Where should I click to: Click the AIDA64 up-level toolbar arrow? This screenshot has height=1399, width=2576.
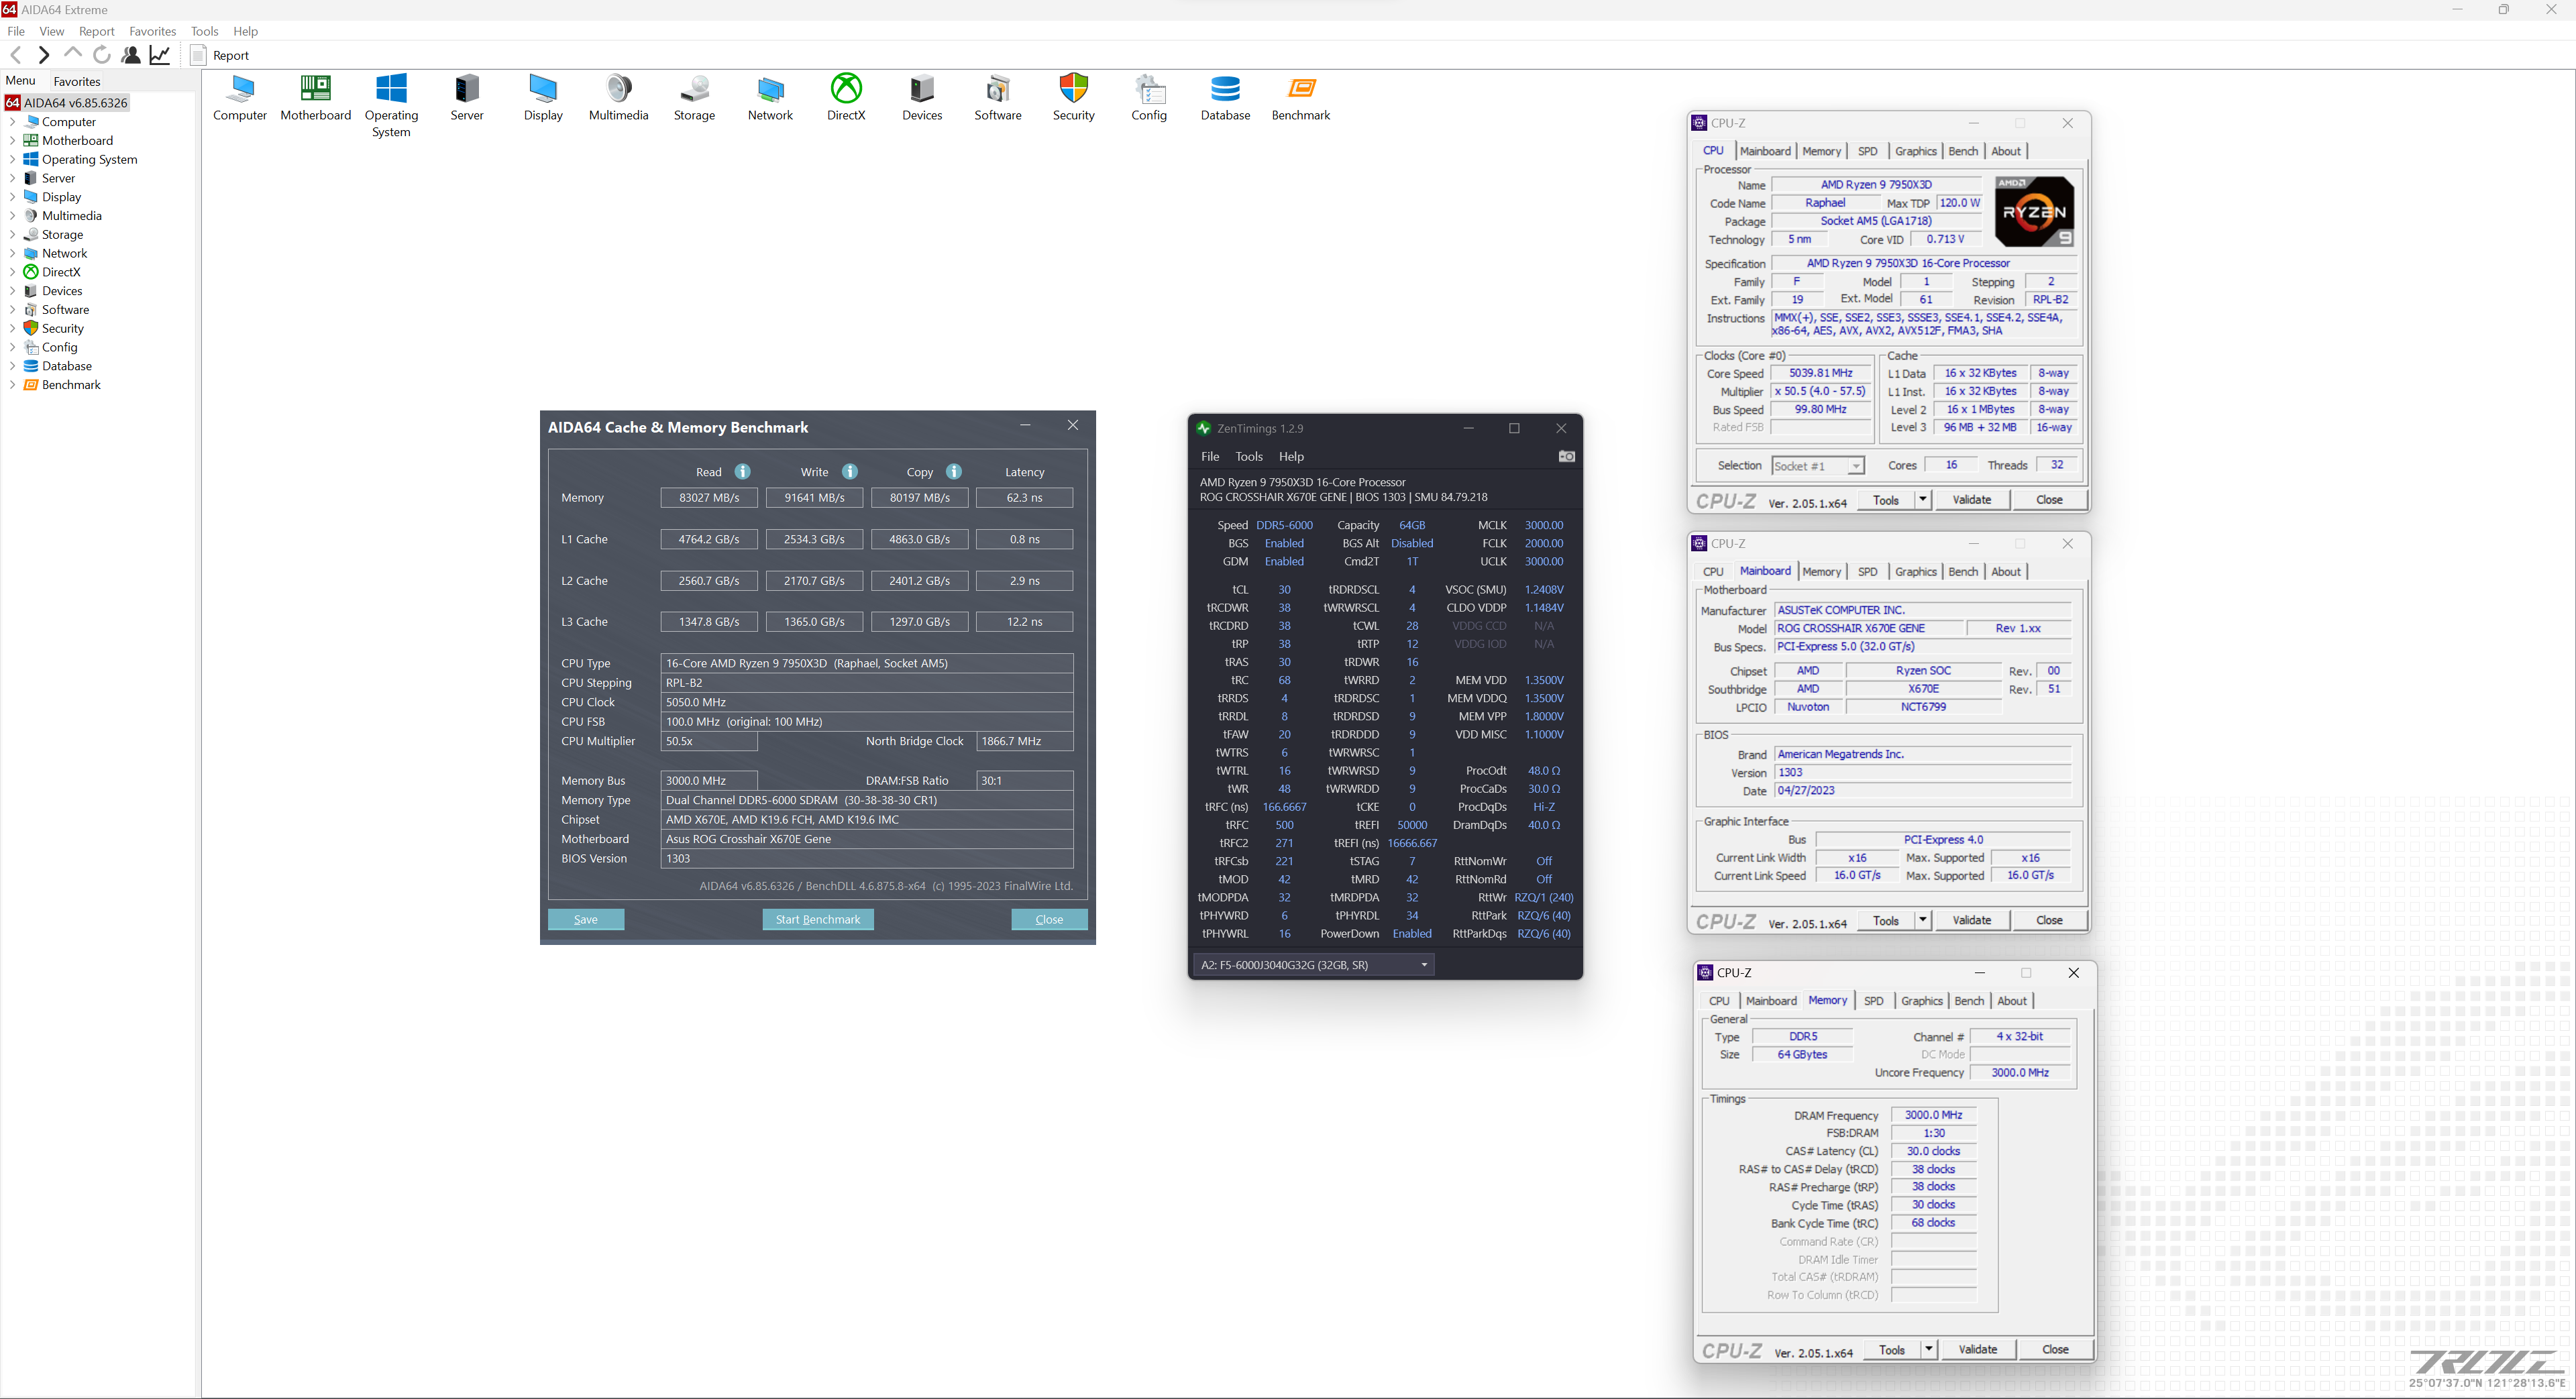(x=72, y=53)
